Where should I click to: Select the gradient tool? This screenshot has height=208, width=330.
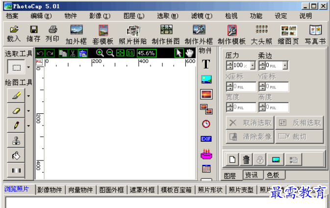[x=16, y=170]
